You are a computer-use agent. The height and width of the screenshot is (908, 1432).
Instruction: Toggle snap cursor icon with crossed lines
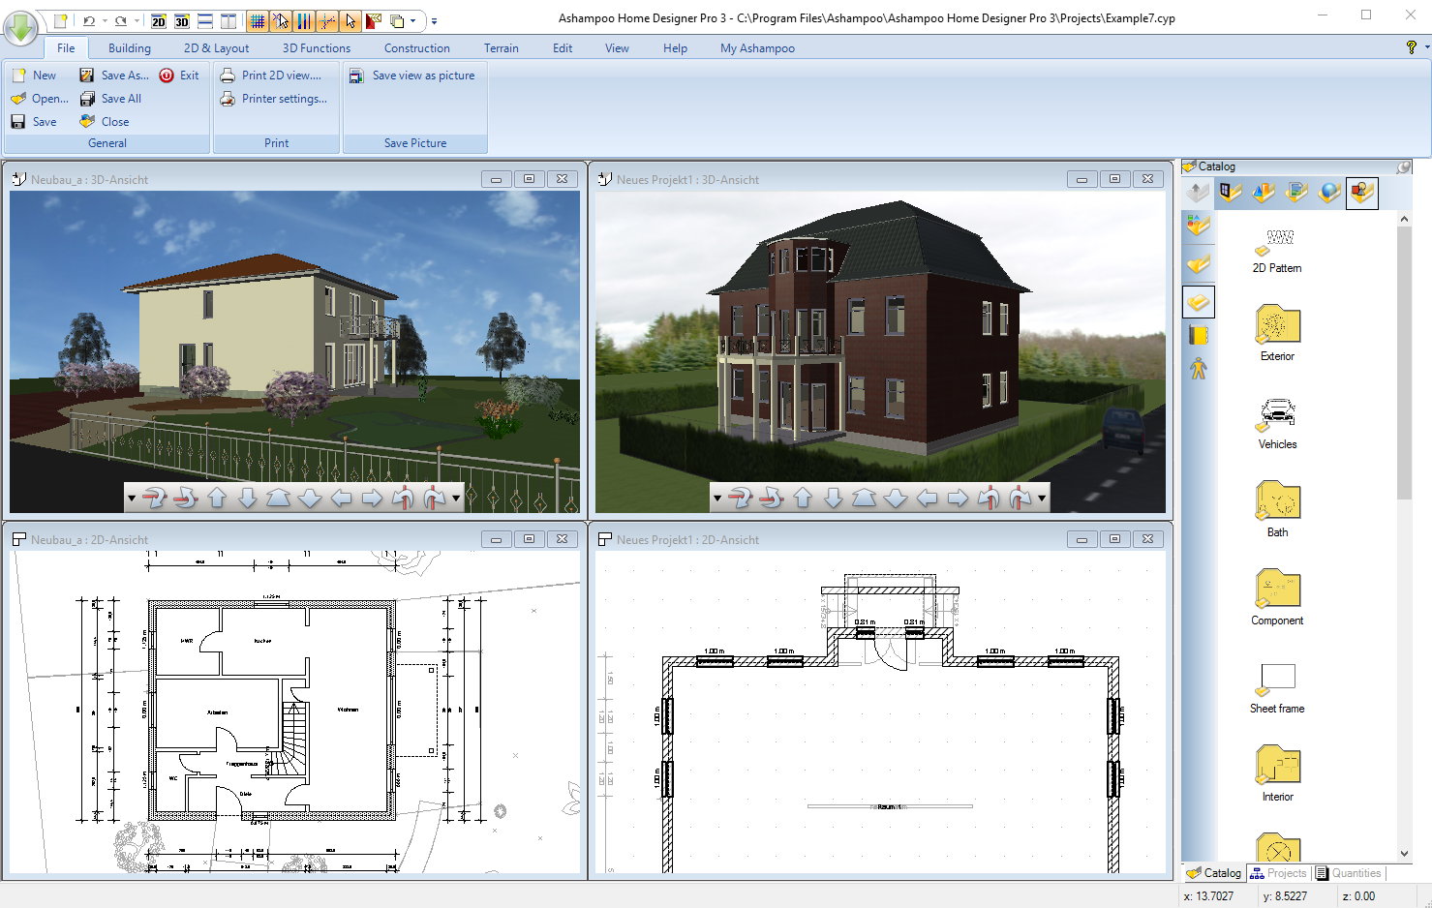coord(281,21)
